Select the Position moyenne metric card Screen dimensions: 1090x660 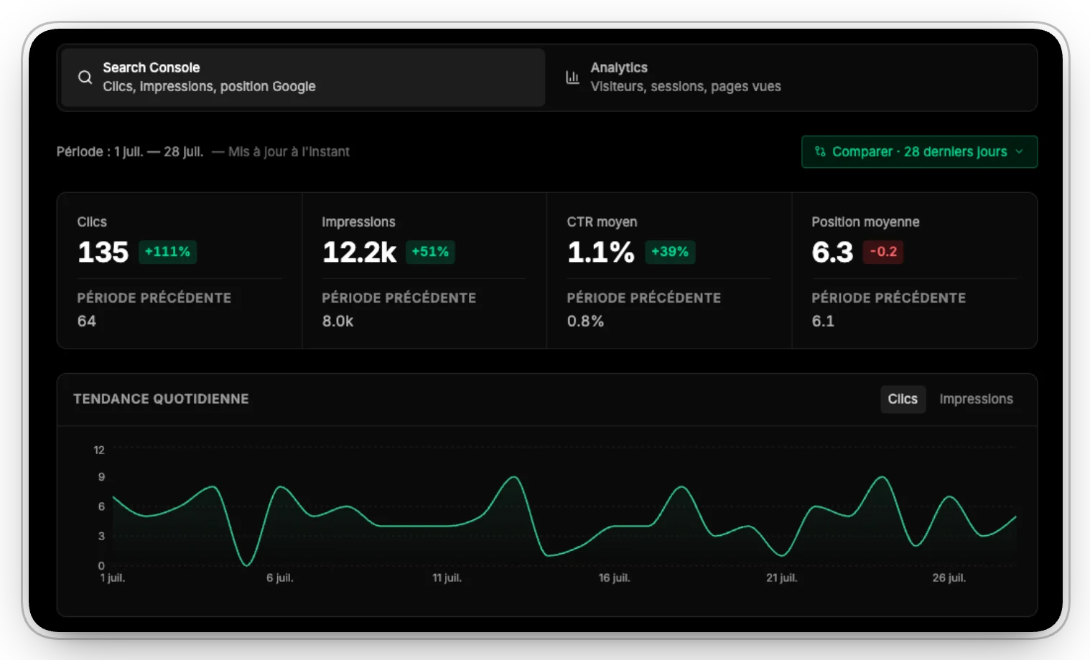(915, 270)
